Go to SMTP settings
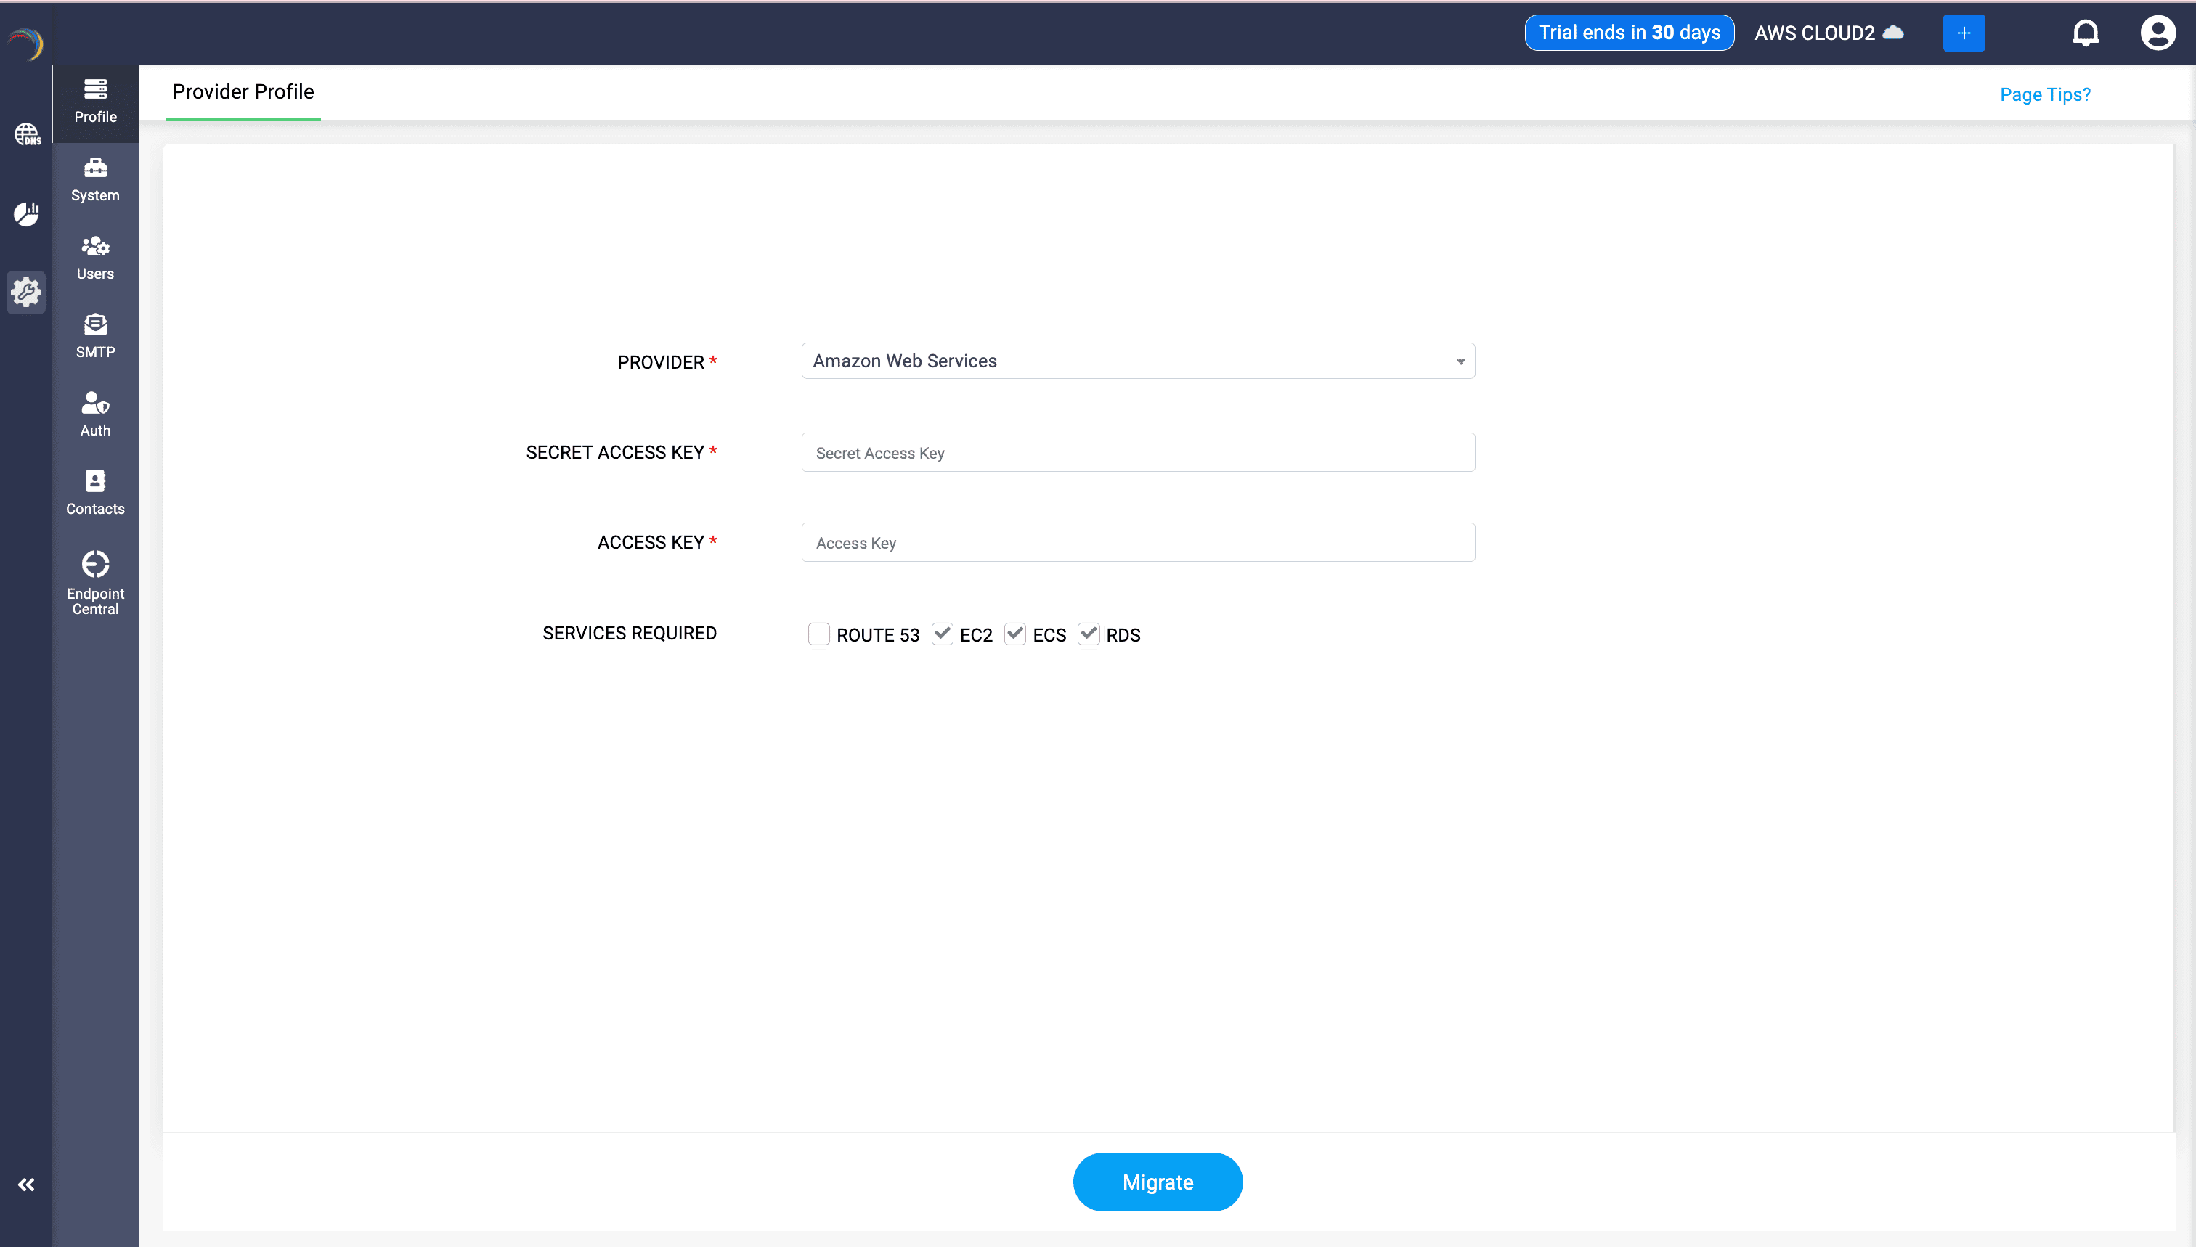 coord(94,336)
